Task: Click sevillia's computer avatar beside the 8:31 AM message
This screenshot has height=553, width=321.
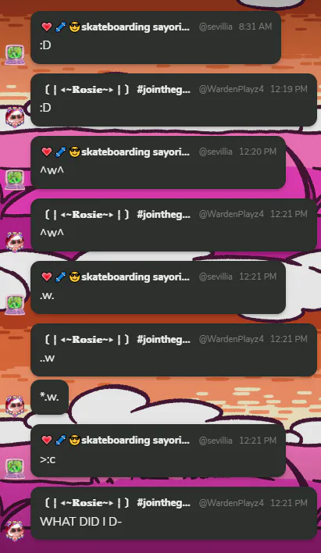Action: 15,55
